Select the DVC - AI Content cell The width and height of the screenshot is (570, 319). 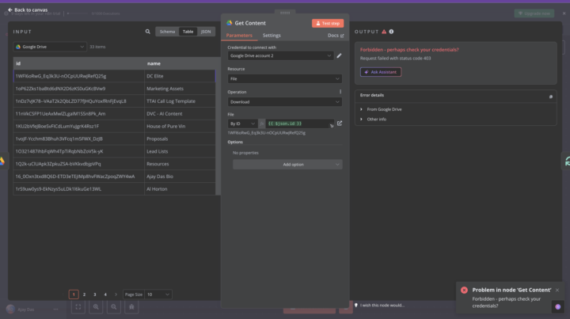pos(180,114)
